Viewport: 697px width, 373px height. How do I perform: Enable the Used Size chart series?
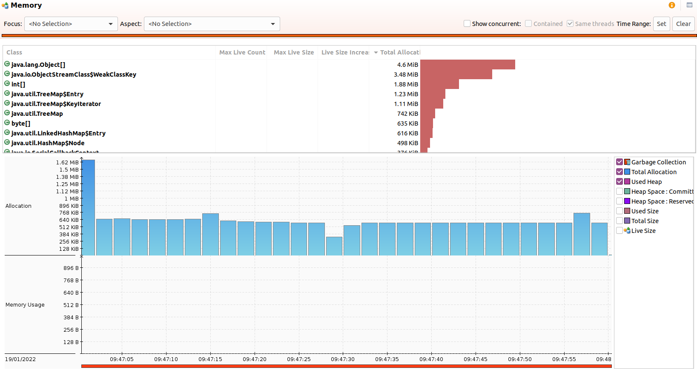(x=620, y=211)
